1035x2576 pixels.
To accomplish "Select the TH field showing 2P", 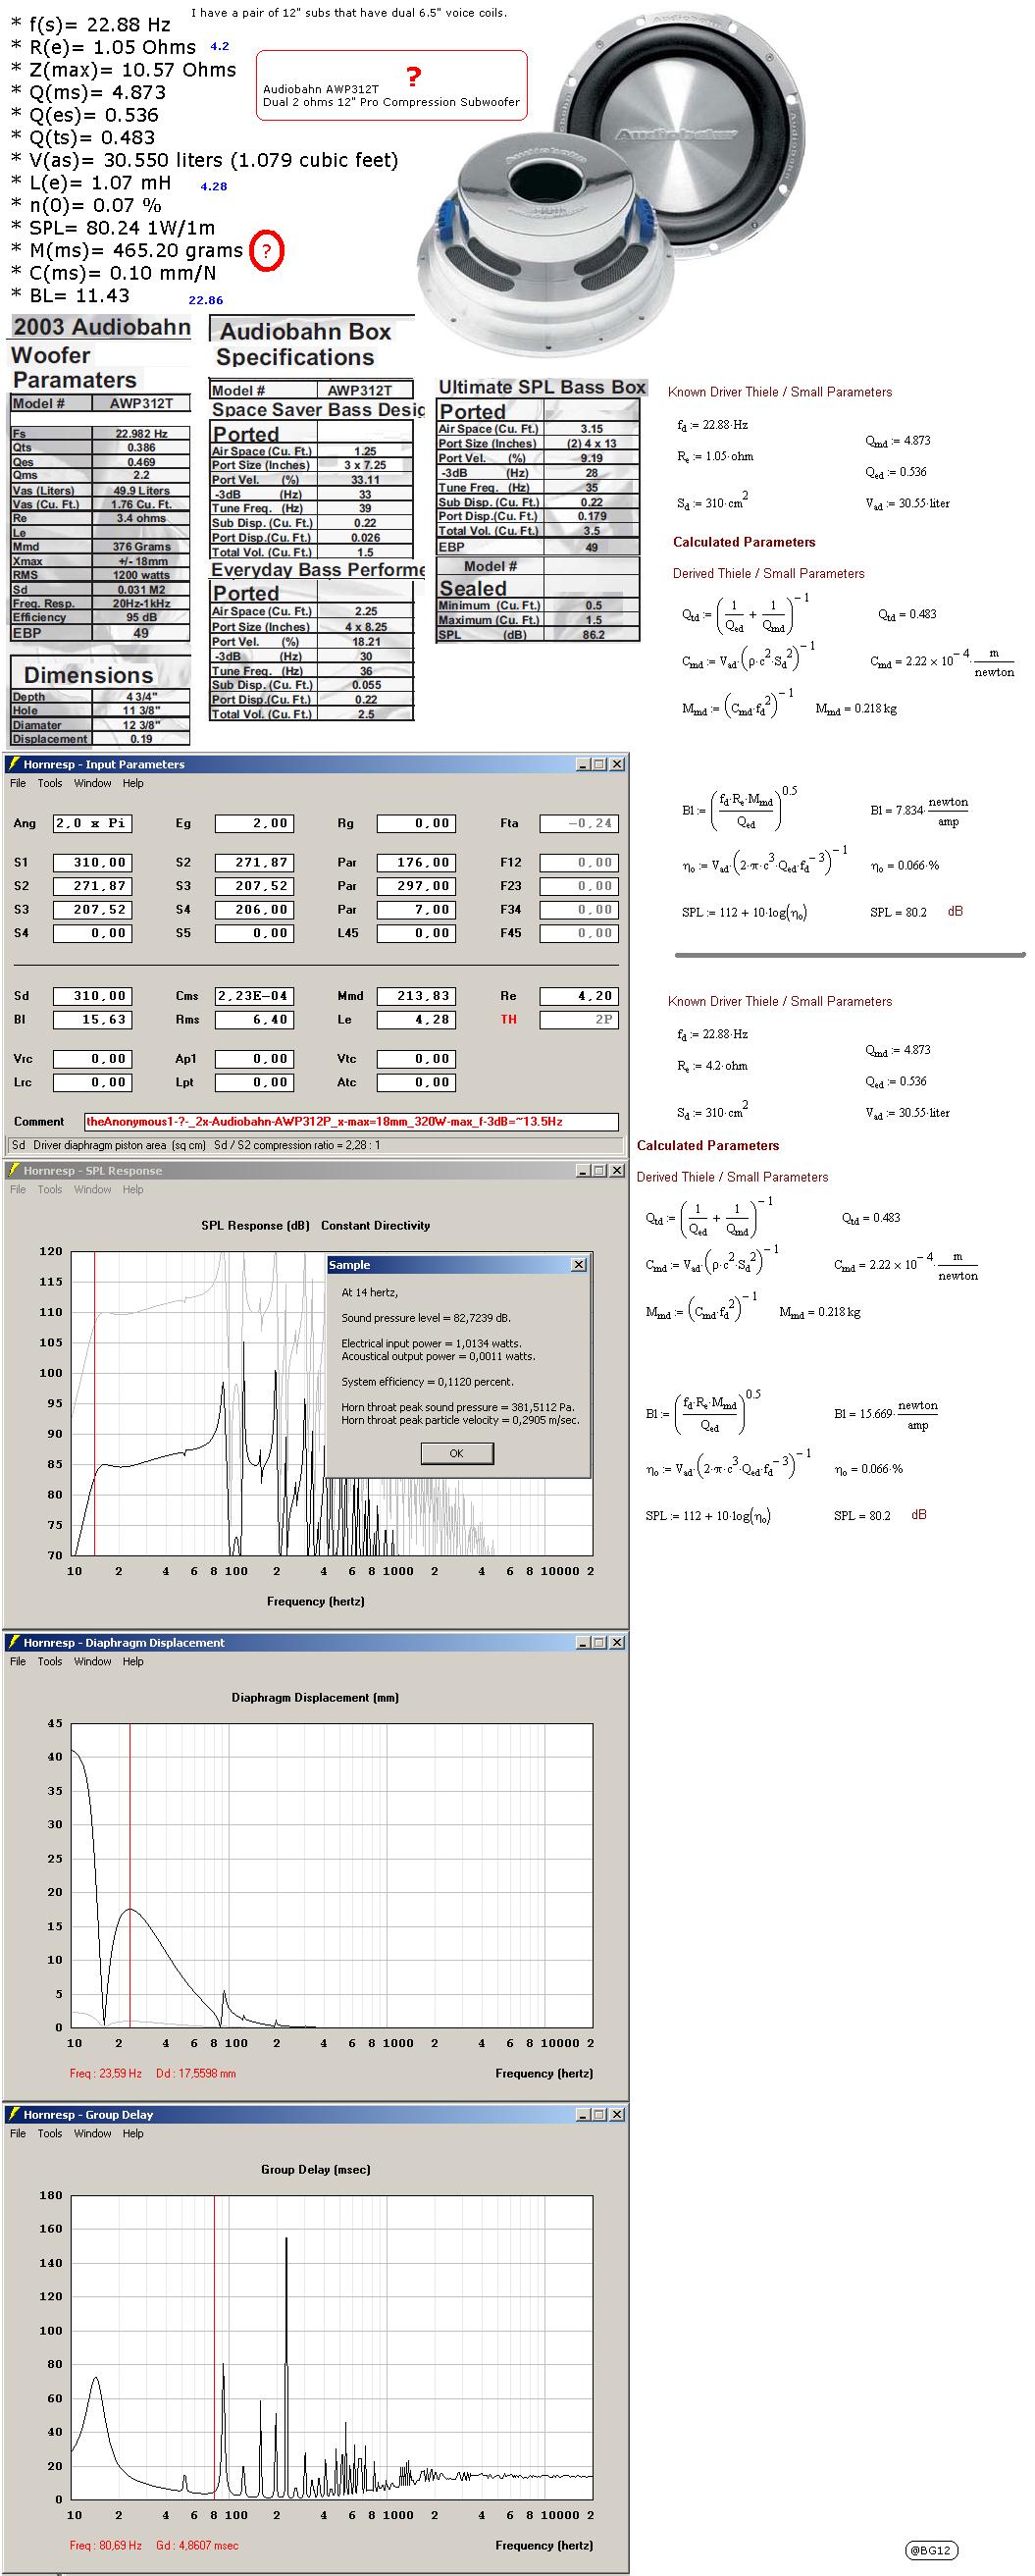I will tap(579, 1020).
